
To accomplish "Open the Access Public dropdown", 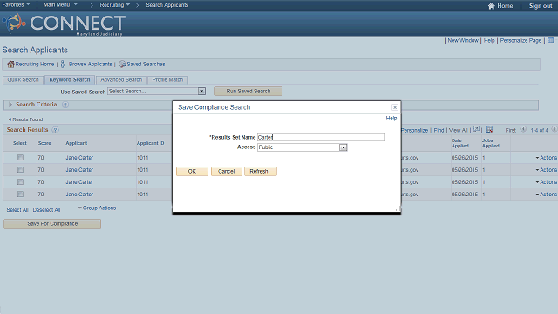I will (343, 147).
